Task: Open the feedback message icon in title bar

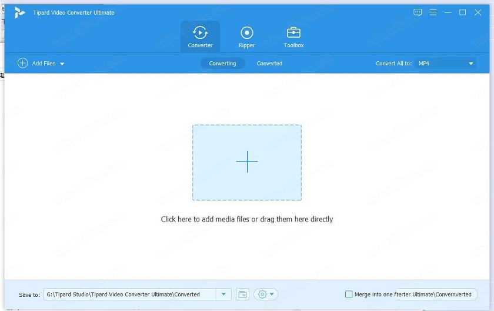Action: [x=418, y=12]
